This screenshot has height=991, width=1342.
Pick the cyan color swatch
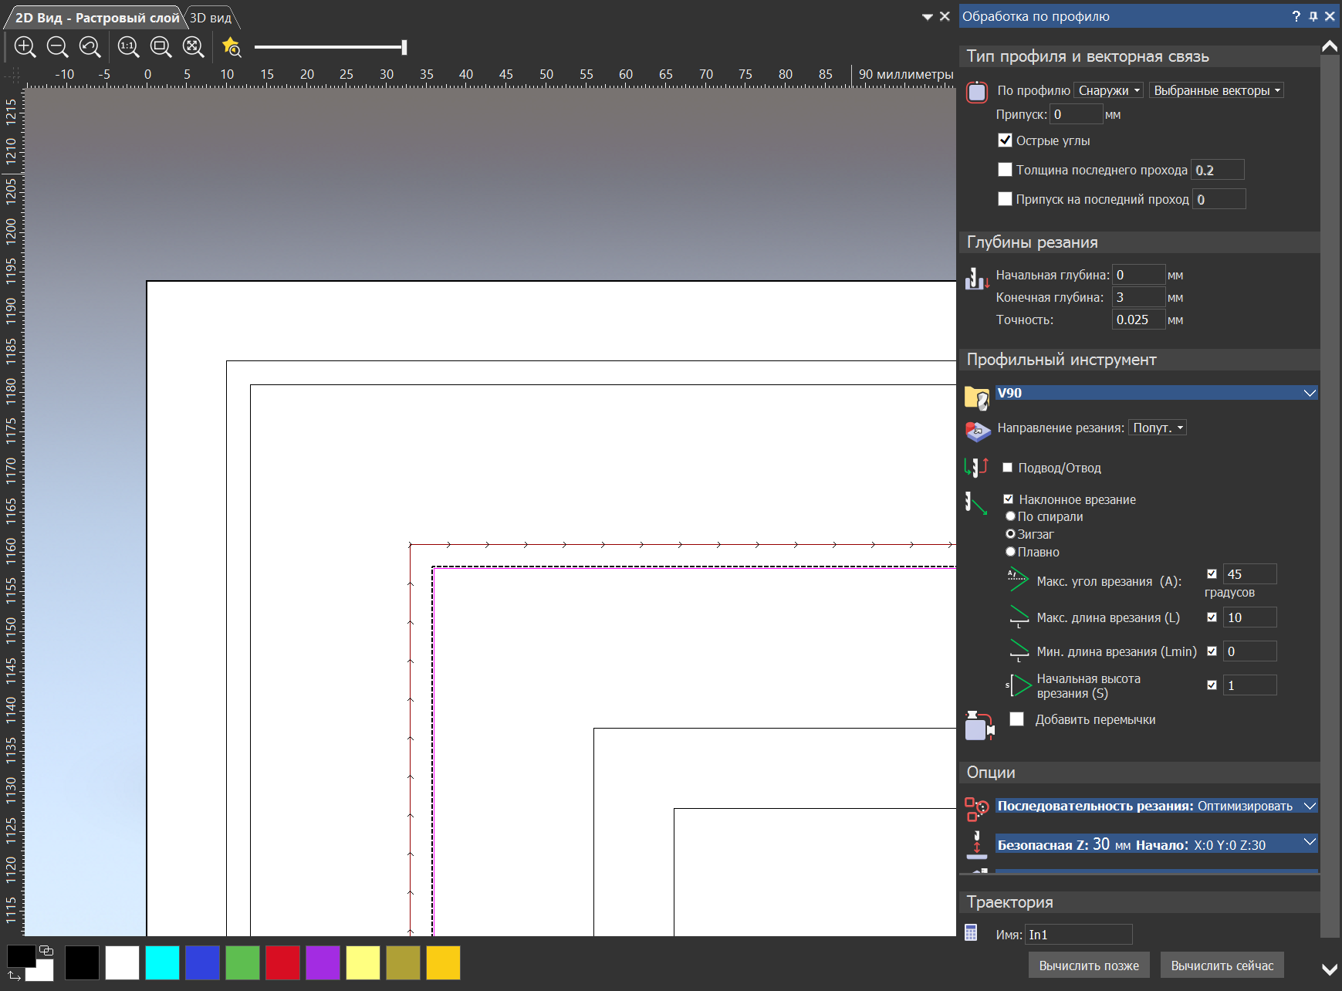(162, 962)
